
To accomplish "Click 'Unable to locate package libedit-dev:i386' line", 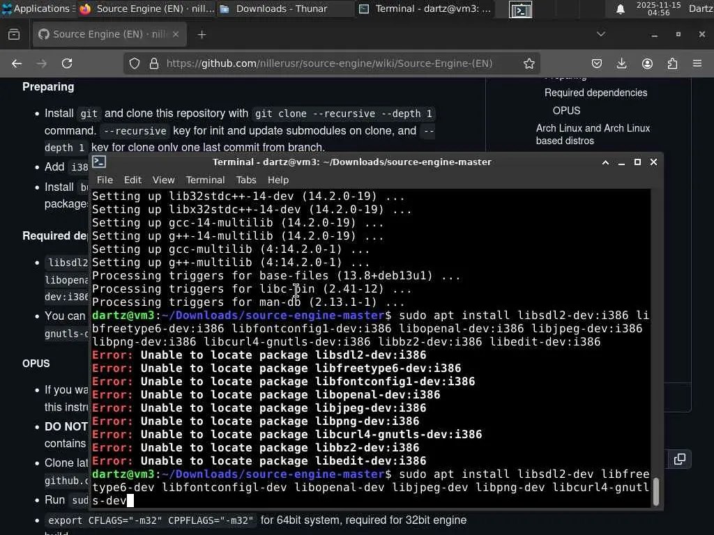I will coord(259,461).
